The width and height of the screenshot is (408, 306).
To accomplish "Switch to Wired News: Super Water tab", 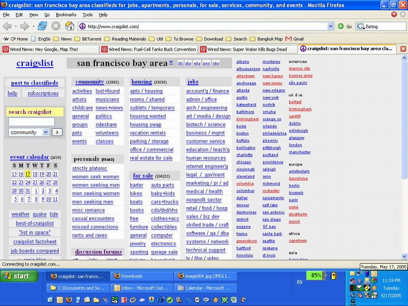I will click(x=248, y=49).
